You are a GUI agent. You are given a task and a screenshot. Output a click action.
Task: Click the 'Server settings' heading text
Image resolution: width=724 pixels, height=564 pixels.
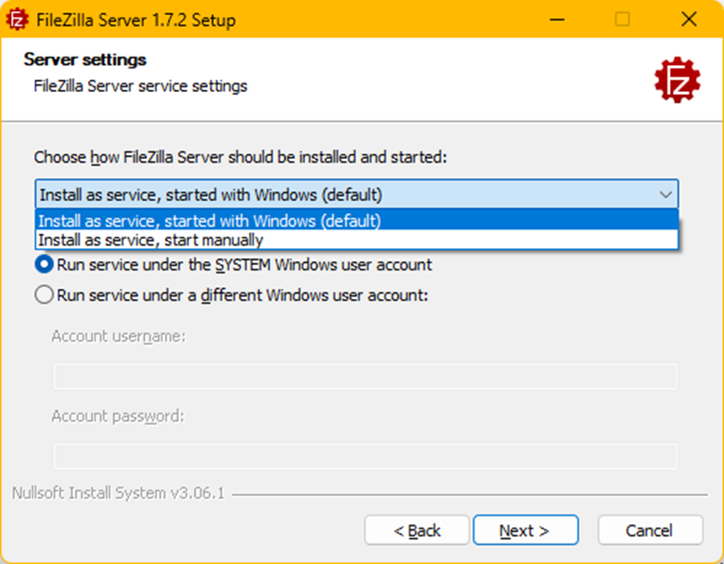85,59
